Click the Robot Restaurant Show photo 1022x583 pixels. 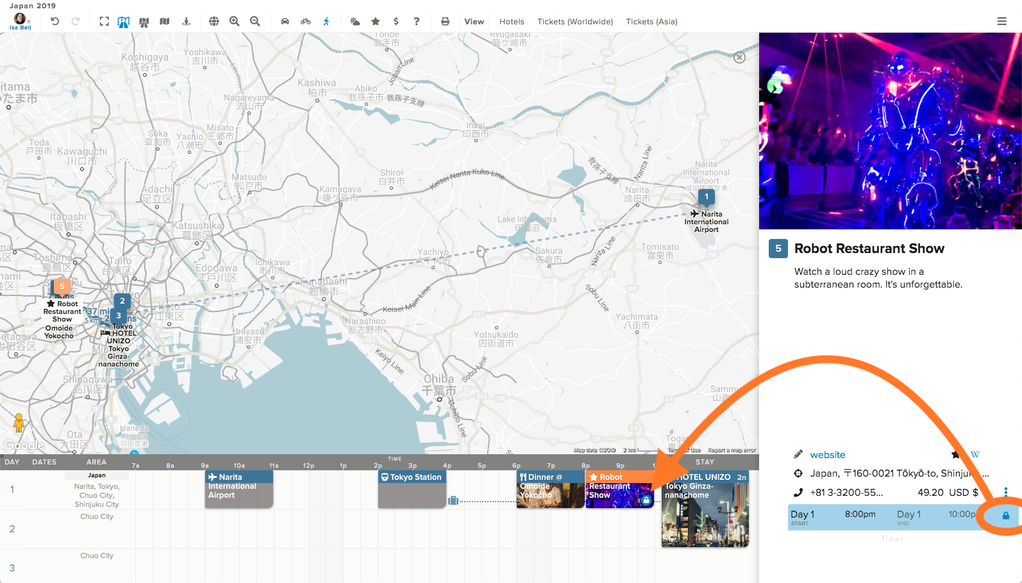pos(891,131)
